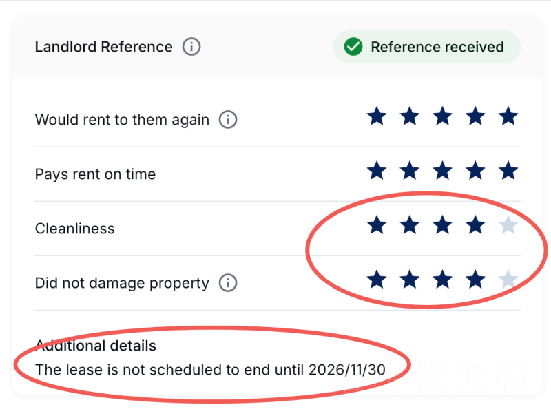Screen dimensions: 551x418
Task: Click second star for Did not damage property
Action: click(x=410, y=280)
